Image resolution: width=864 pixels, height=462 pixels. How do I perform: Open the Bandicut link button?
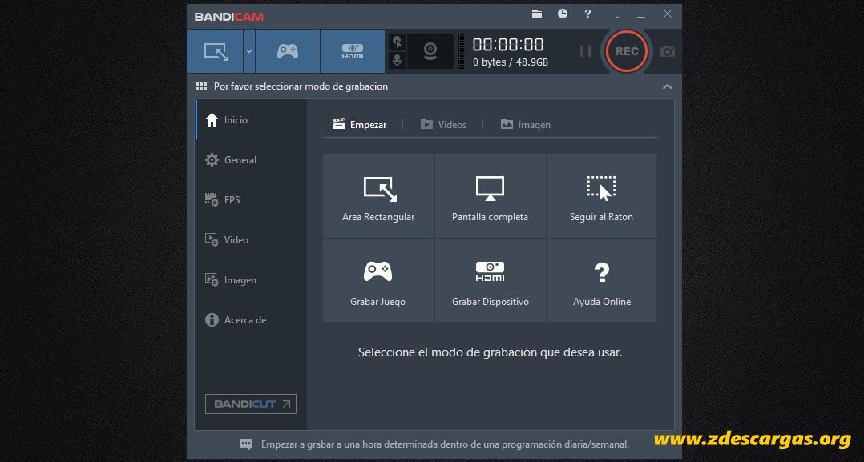(251, 404)
